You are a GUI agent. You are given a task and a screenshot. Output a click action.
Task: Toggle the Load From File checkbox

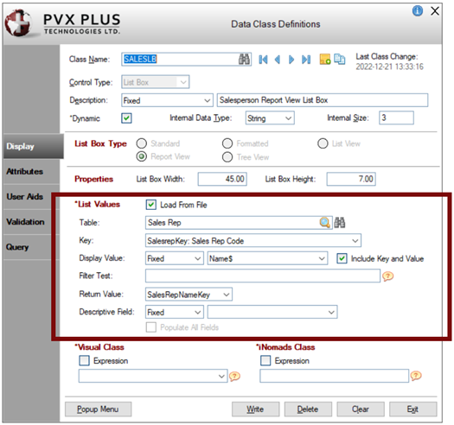click(151, 205)
